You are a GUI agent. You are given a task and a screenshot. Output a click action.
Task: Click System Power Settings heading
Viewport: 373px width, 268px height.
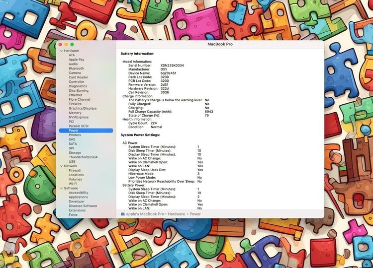point(140,135)
